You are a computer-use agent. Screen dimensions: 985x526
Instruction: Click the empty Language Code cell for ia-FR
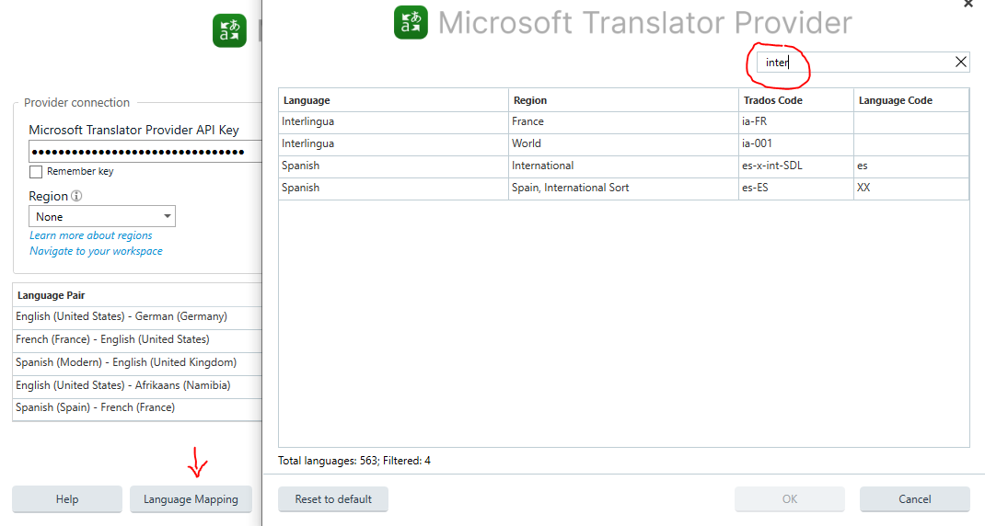point(910,121)
